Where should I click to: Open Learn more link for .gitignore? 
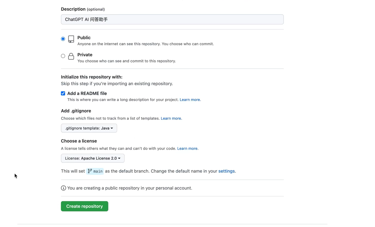click(171, 118)
